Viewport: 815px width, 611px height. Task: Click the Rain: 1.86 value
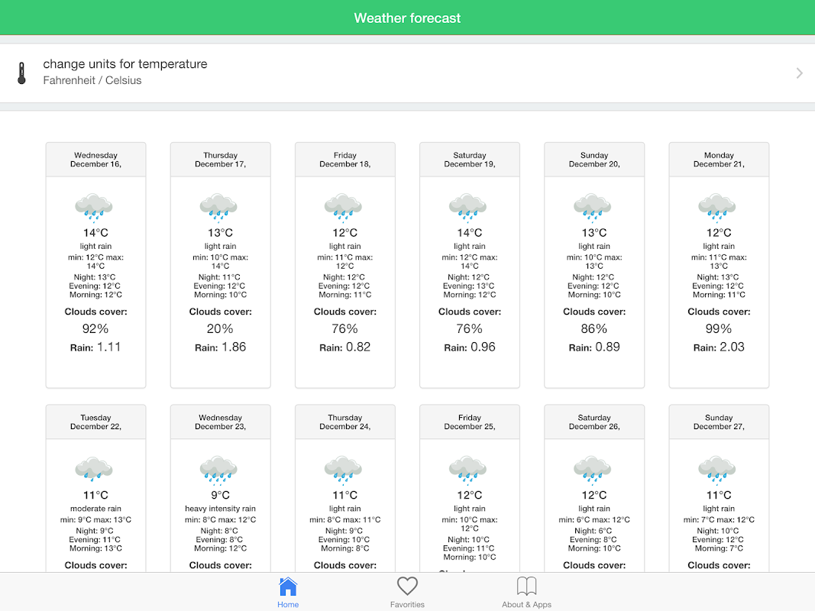[x=221, y=347]
